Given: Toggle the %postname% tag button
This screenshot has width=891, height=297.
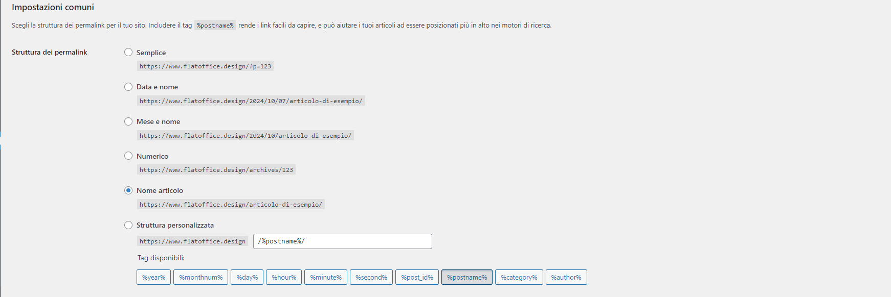Looking at the screenshot, I should [467, 277].
